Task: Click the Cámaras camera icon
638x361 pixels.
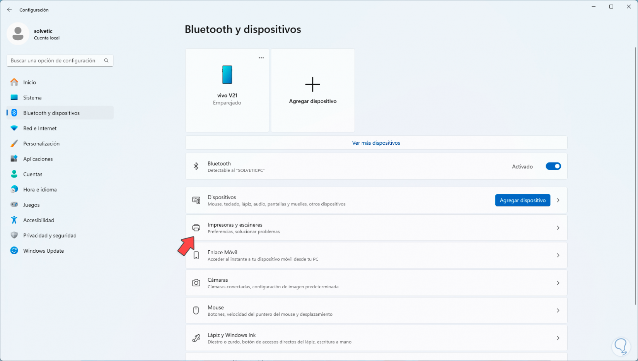Action: [196, 283]
